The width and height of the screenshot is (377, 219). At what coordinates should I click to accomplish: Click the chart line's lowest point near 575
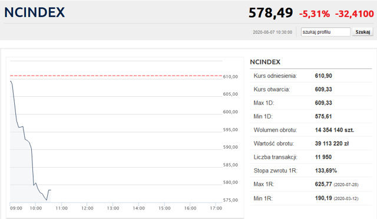click(x=47, y=200)
